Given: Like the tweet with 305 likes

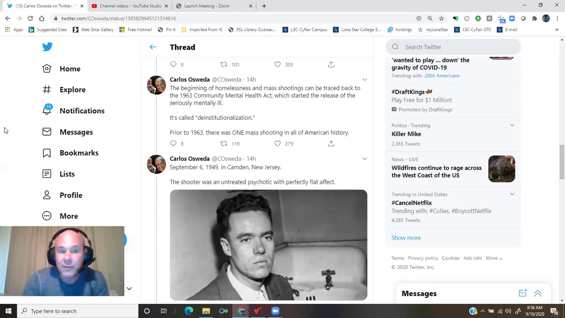Looking at the screenshot, I should (x=277, y=64).
